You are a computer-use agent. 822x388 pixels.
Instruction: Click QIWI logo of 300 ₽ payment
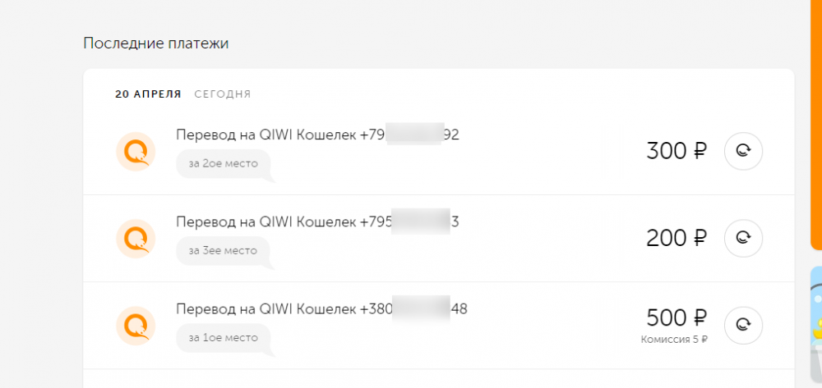click(x=135, y=151)
